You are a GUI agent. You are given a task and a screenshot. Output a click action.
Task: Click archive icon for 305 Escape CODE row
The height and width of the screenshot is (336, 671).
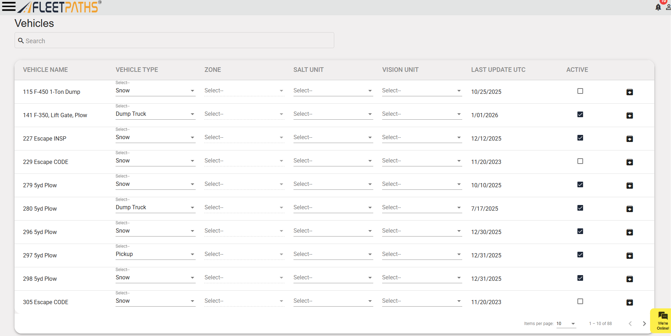pyautogui.click(x=630, y=302)
